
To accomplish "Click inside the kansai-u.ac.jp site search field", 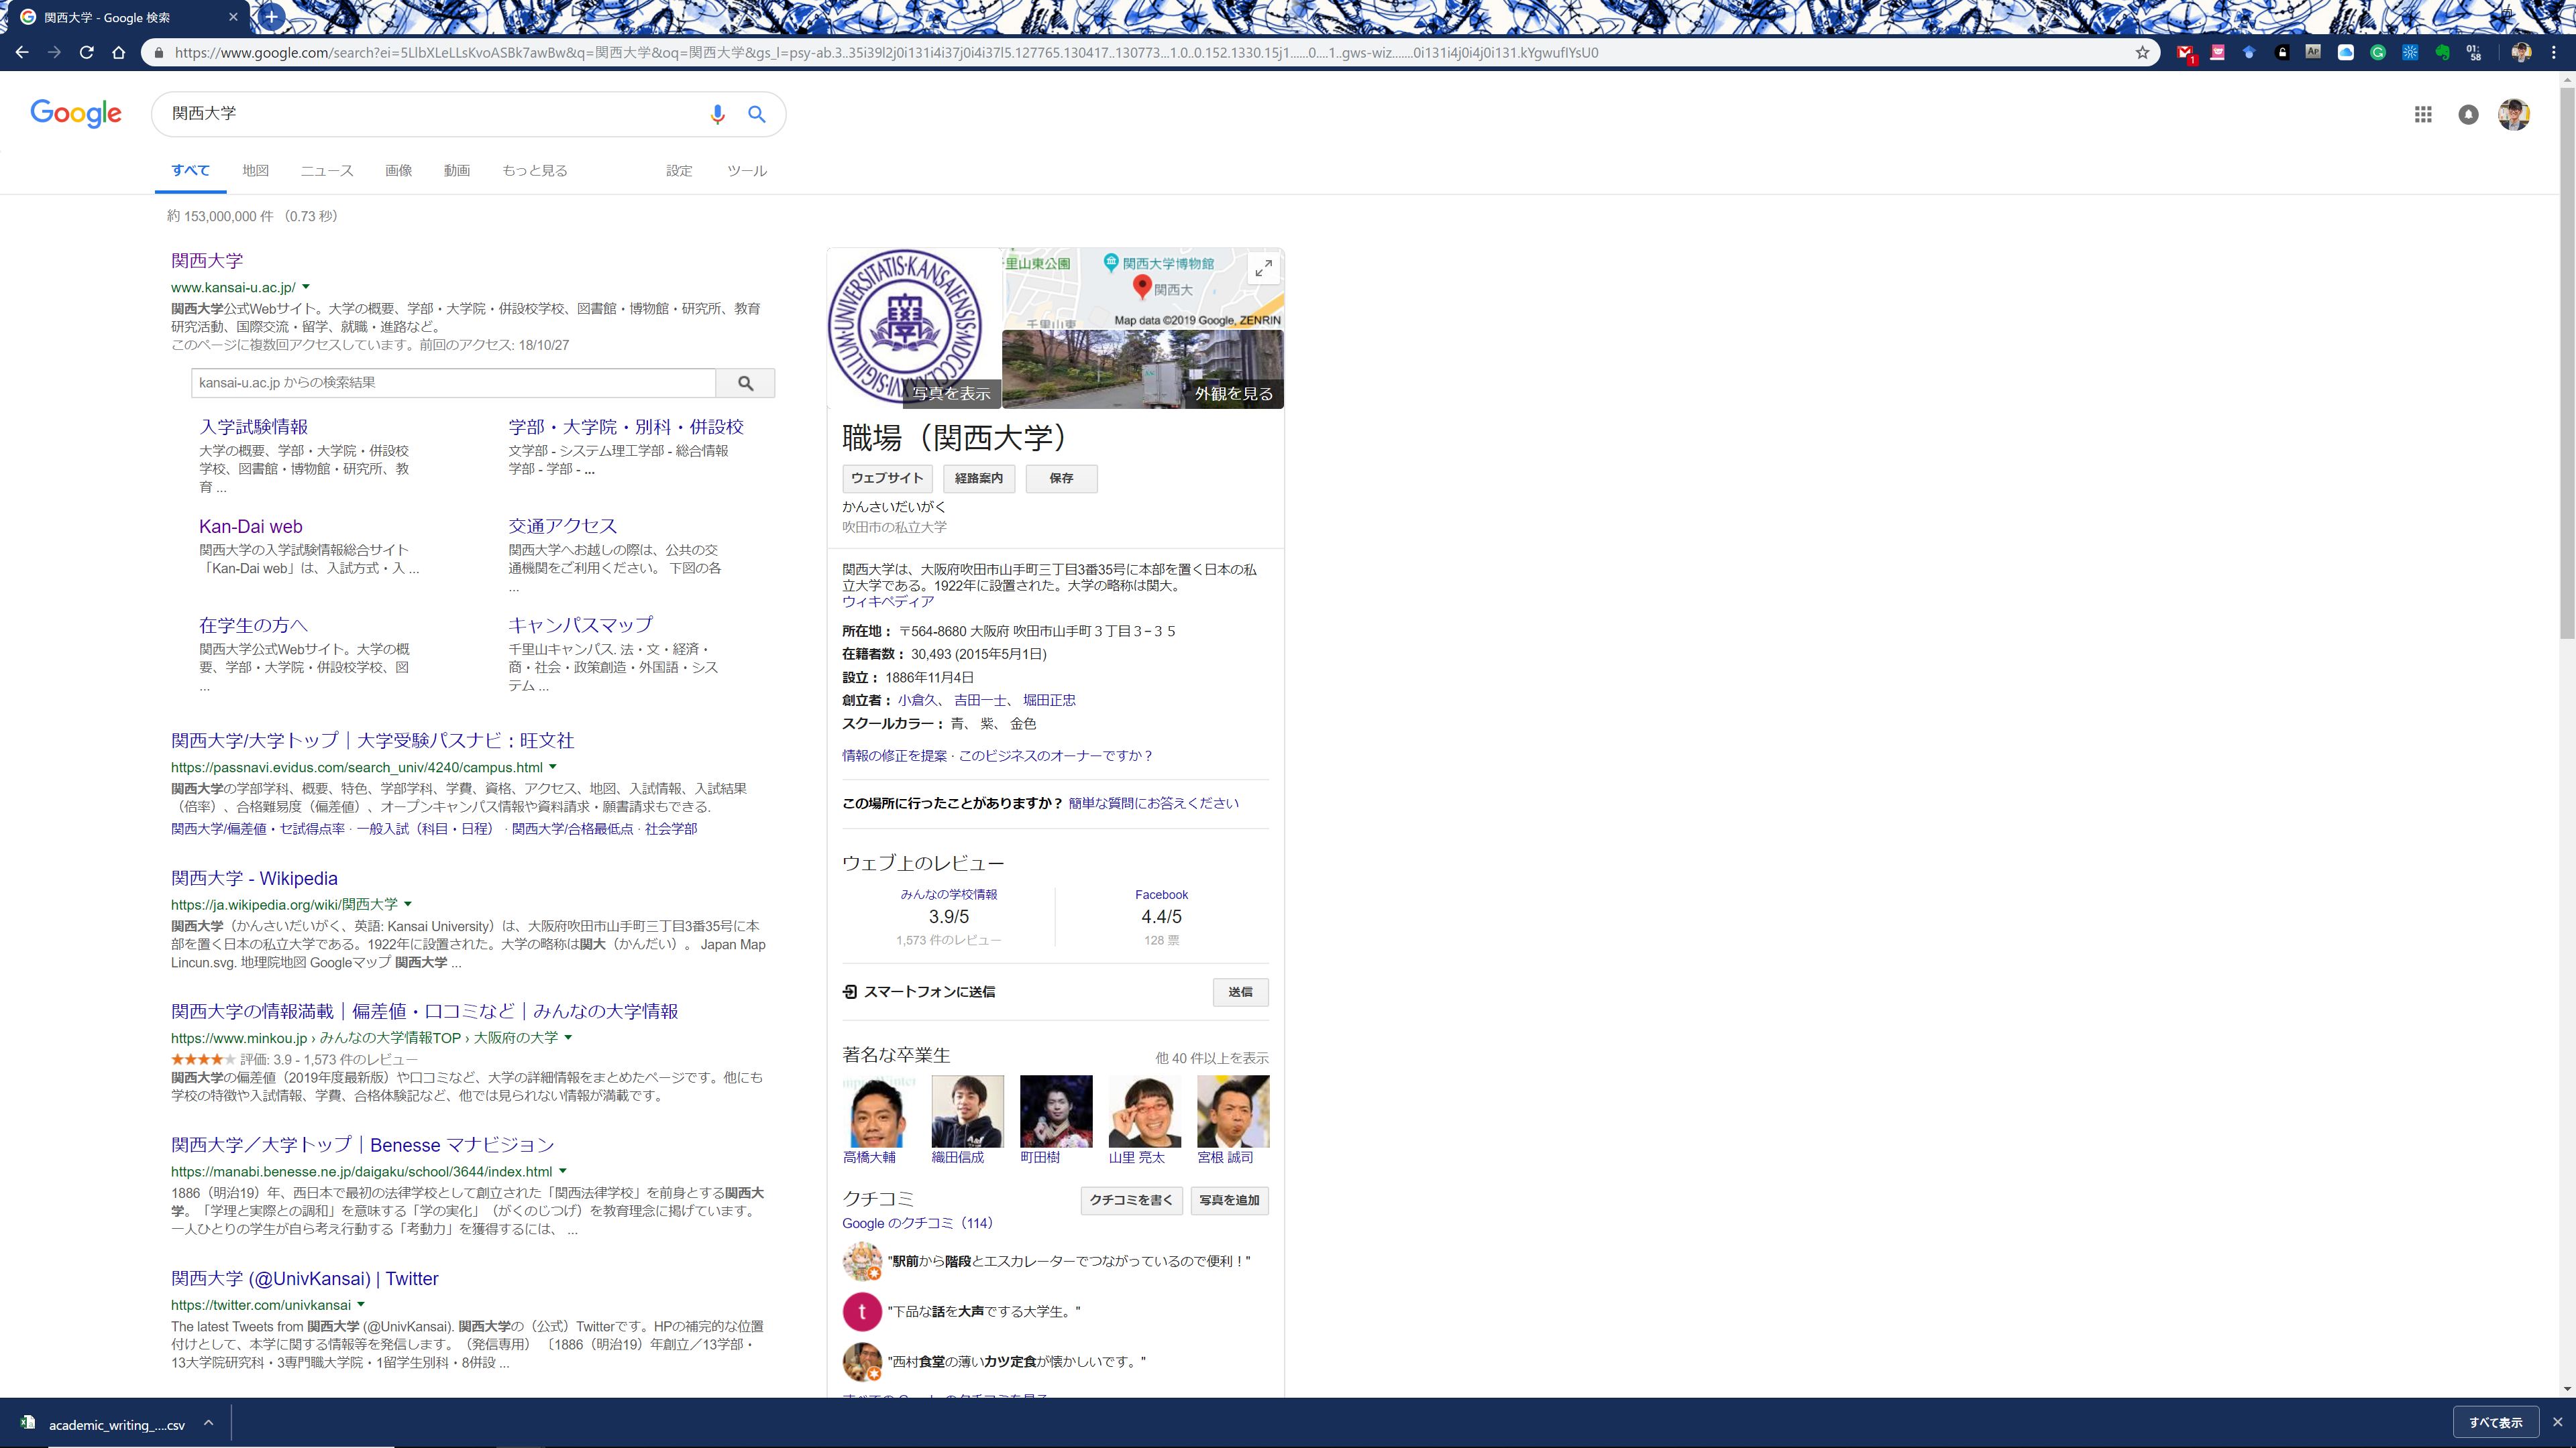I will coord(452,383).
